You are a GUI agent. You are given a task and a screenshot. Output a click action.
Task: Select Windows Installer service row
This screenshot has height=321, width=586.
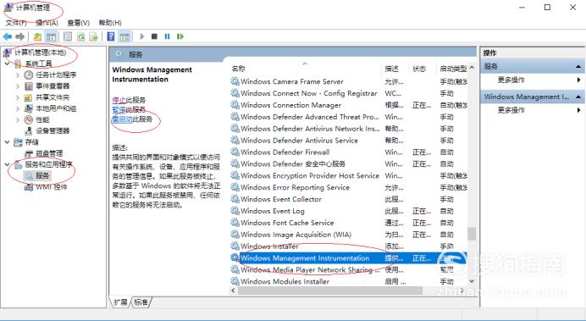269,246
